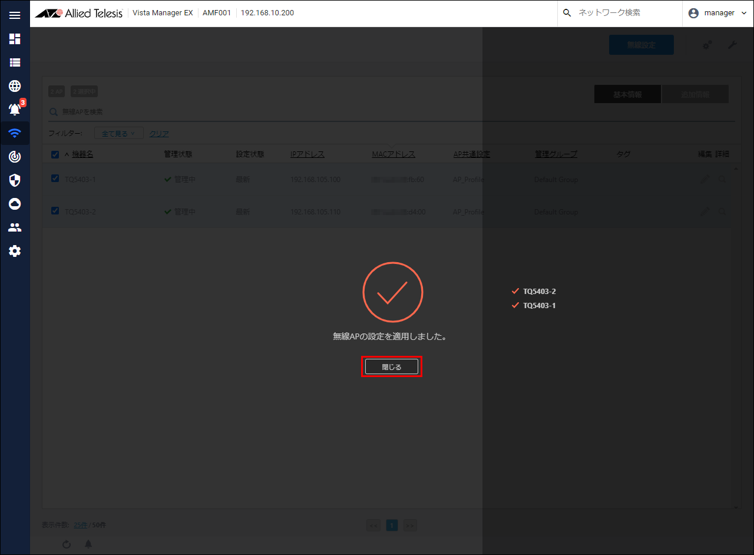Screen dimensions: 754x555
Task: Uncheck the TQ5403-1 row checkbox
Action: [55, 179]
